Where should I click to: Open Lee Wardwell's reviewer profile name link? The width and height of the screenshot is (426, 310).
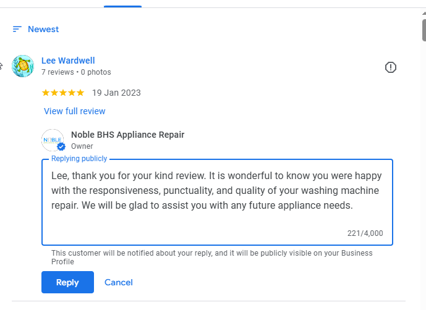click(x=68, y=61)
